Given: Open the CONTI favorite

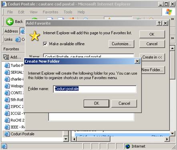Looking at the screenshot, I should click(14, 93).
